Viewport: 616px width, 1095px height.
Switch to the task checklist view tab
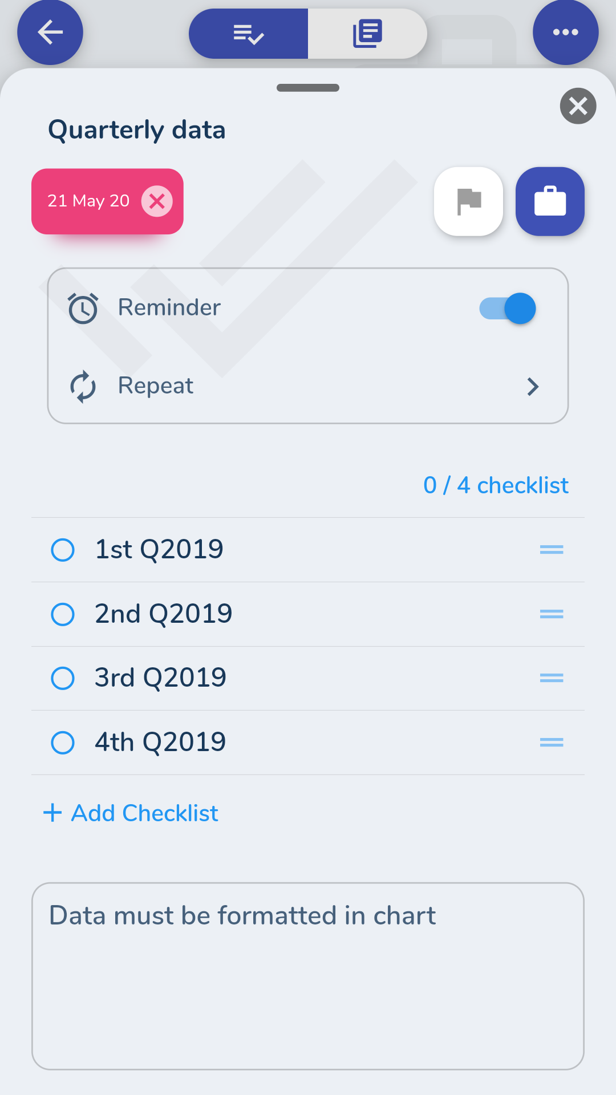tap(249, 34)
